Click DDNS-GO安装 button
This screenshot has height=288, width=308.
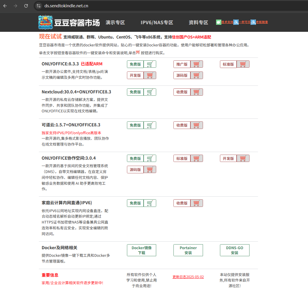click(235, 250)
